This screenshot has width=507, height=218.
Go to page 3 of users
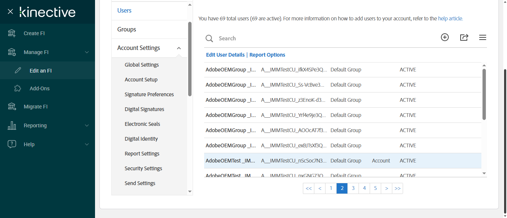[x=353, y=188]
